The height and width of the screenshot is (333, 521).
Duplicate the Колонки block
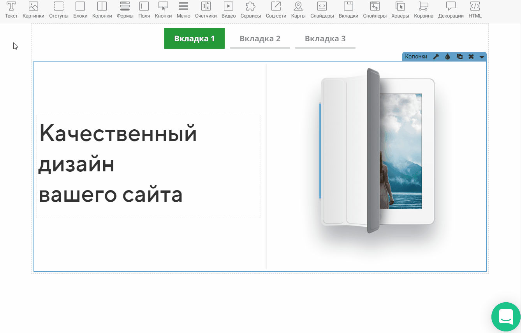[x=459, y=57]
